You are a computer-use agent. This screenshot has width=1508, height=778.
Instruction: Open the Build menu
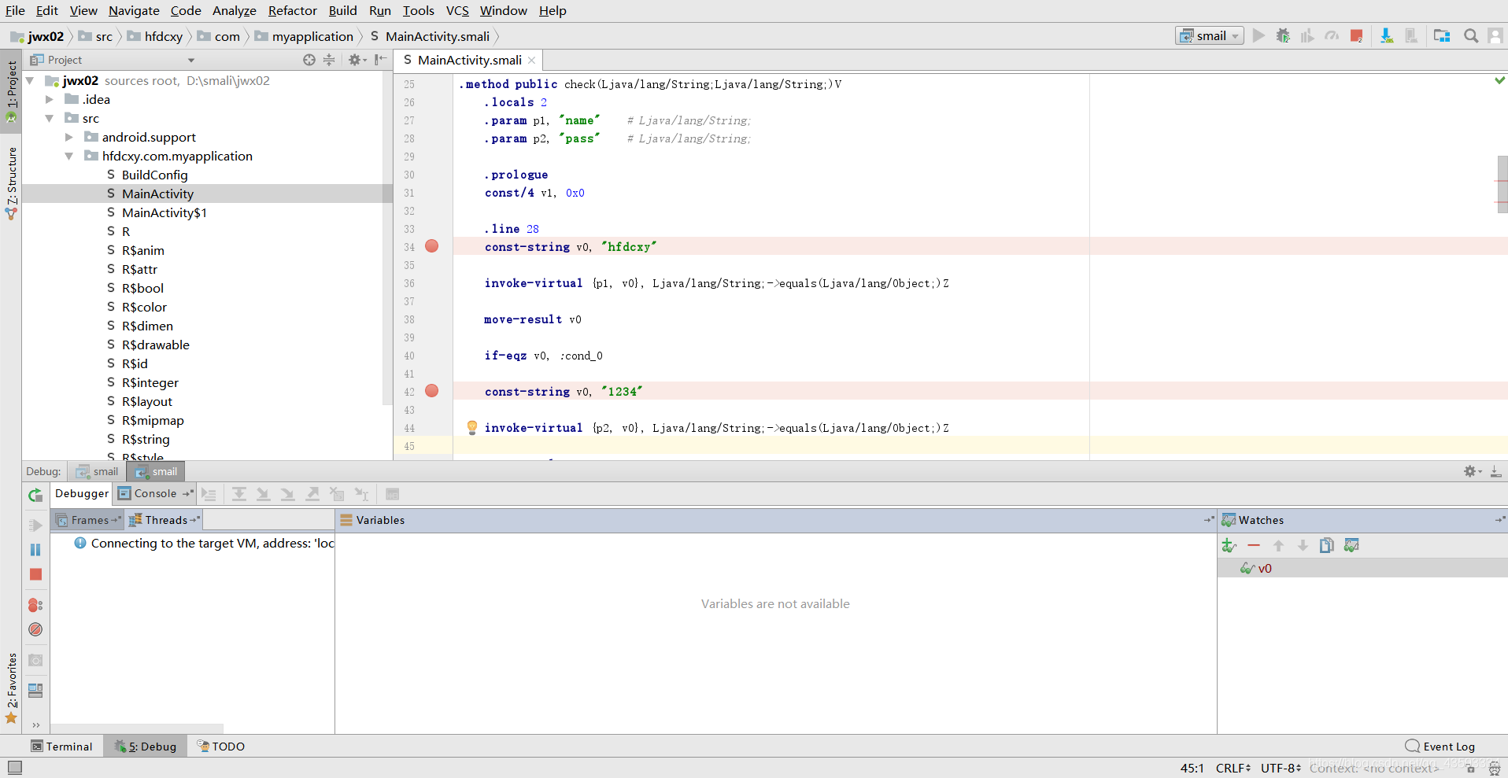coord(342,10)
